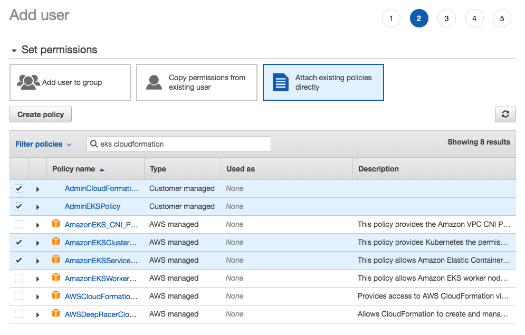Viewport: 525px width, 335px height.
Task: Go to wizard step 5
Action: pos(502,18)
